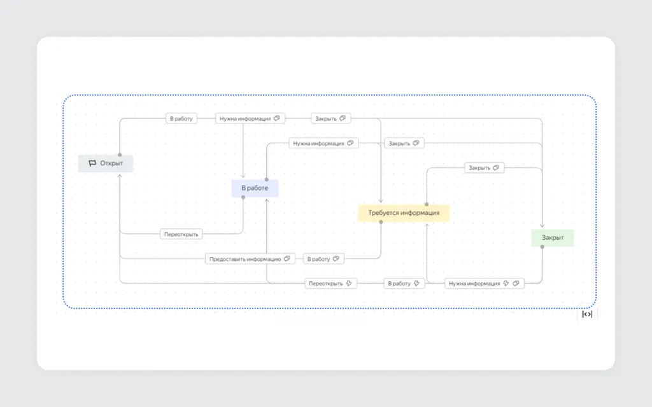The width and height of the screenshot is (652, 407).
Task: Open В работу label from Требуется информация
Action: point(323,259)
